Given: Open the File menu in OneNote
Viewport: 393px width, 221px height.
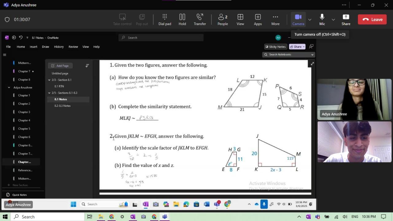Looking at the screenshot, I should (x=8, y=47).
